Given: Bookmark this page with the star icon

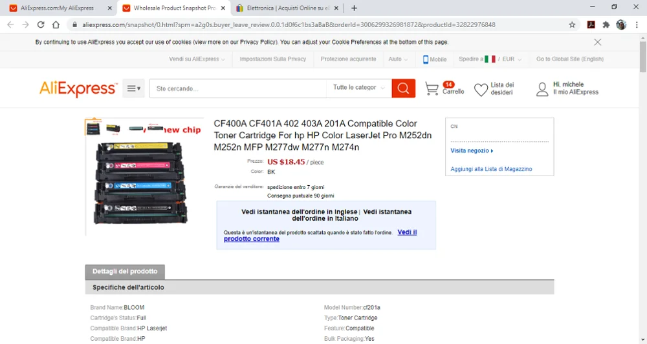Looking at the screenshot, I should 572,25.
